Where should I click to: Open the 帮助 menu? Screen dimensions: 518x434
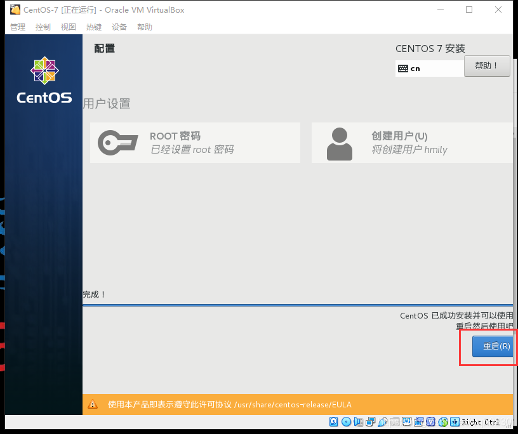145,27
